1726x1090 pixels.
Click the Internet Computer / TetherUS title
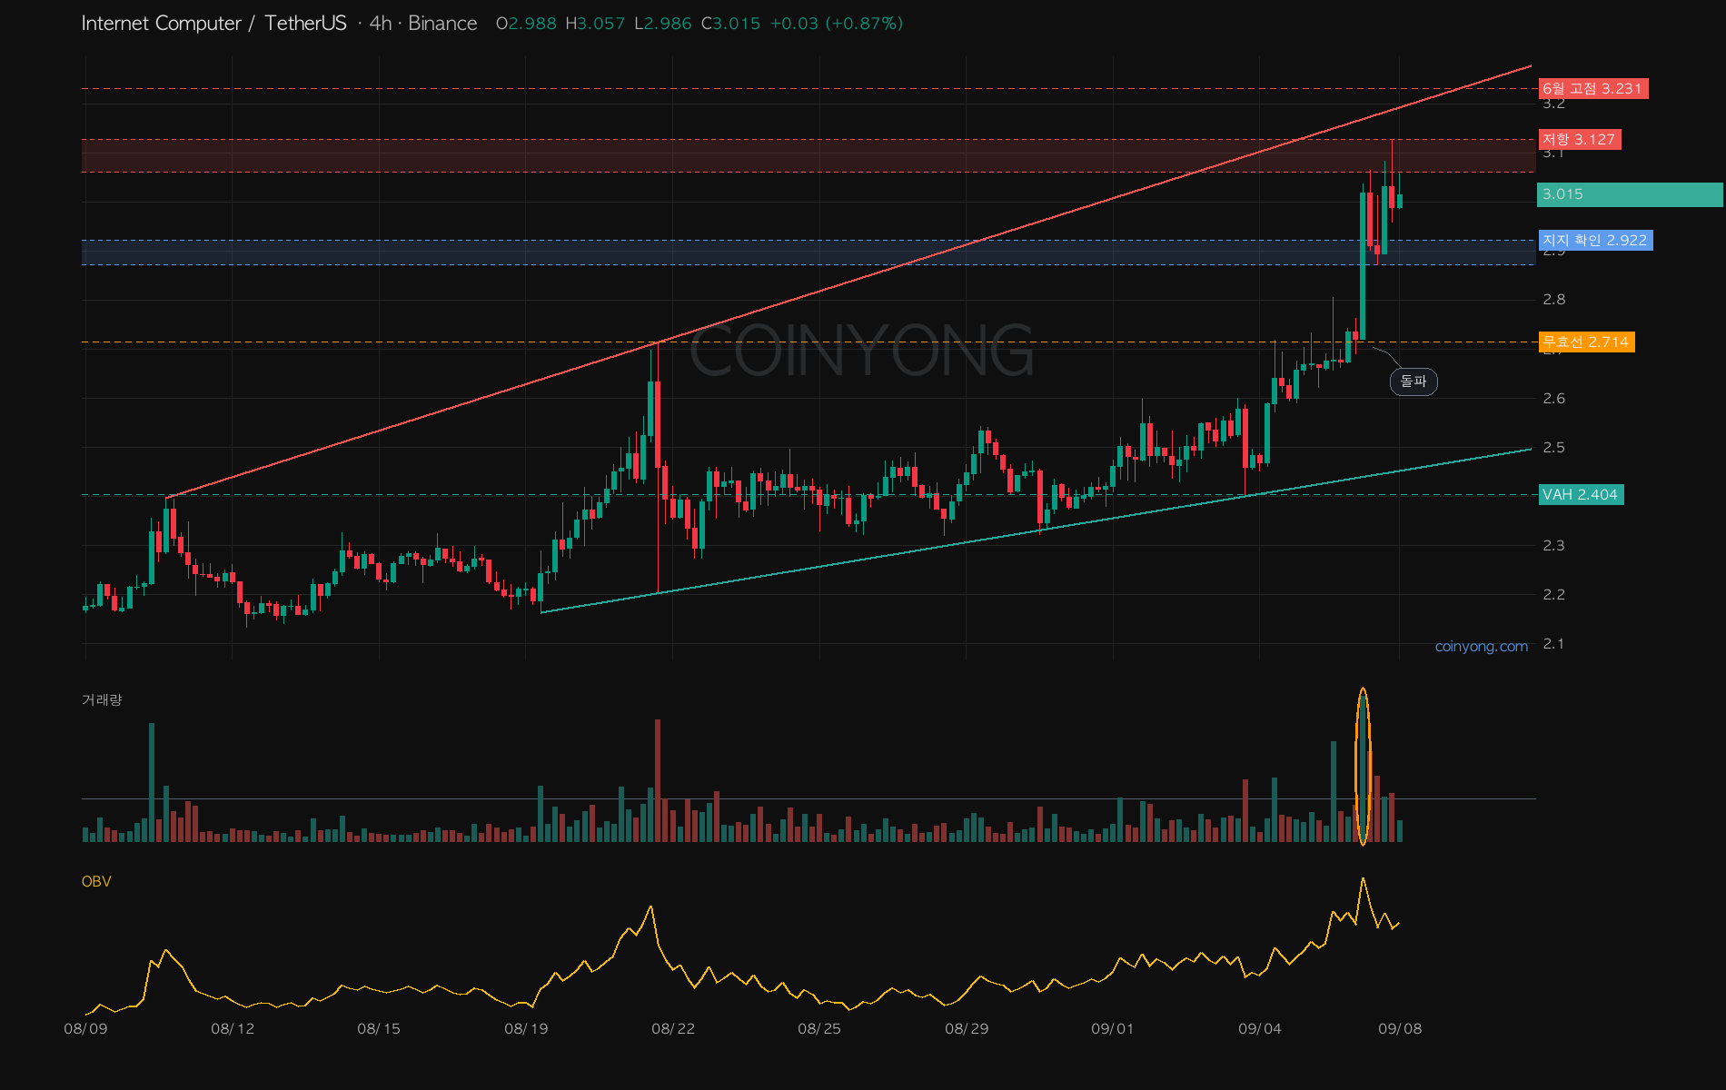tap(214, 24)
